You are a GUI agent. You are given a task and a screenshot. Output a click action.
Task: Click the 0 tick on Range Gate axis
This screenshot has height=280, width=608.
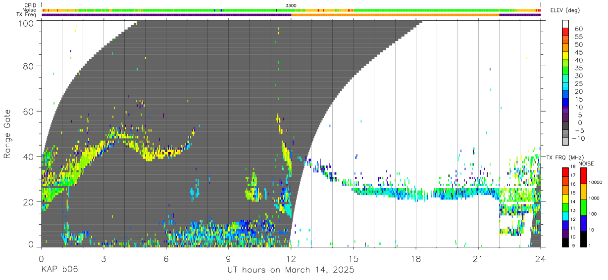tap(31, 245)
